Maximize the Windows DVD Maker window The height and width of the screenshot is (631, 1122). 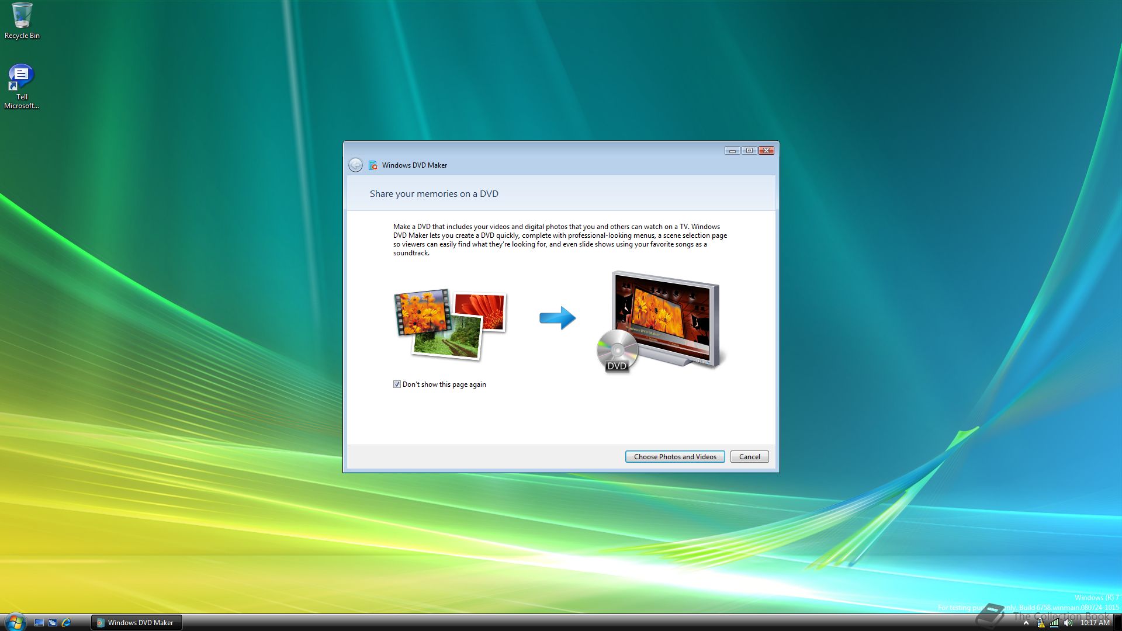(x=749, y=151)
